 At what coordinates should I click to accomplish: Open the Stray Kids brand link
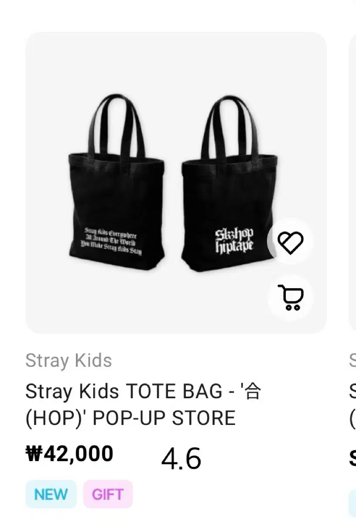(x=68, y=361)
